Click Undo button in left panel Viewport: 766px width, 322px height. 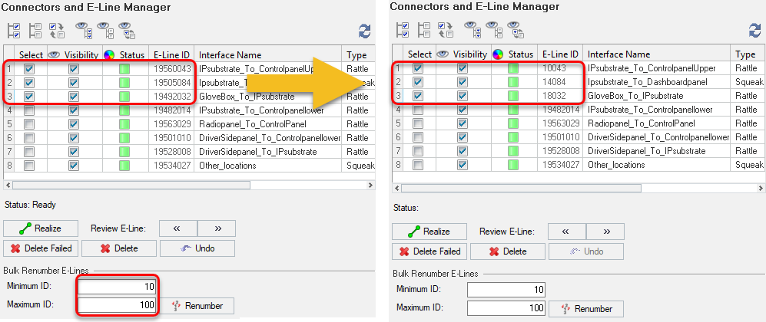click(197, 248)
